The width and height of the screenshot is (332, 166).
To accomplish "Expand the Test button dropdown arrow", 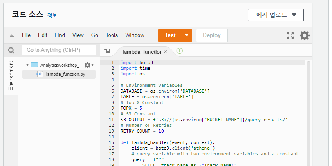I will (x=187, y=35).
